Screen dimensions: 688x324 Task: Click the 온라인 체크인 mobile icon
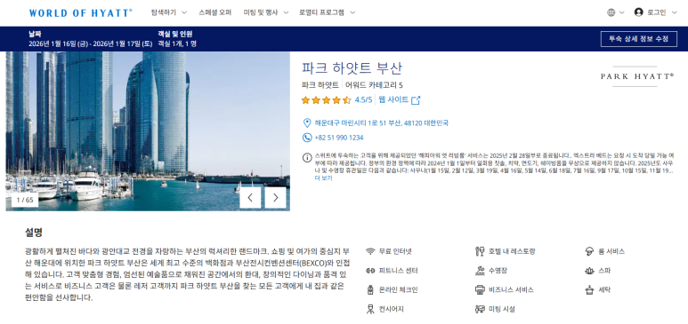coord(370,290)
